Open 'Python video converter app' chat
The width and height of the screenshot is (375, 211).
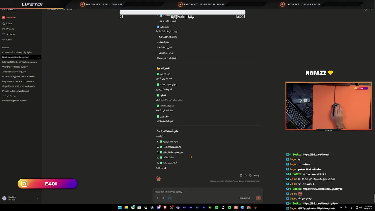point(16,91)
